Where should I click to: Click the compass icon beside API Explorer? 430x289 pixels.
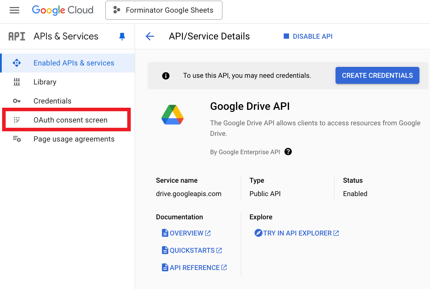point(258,233)
